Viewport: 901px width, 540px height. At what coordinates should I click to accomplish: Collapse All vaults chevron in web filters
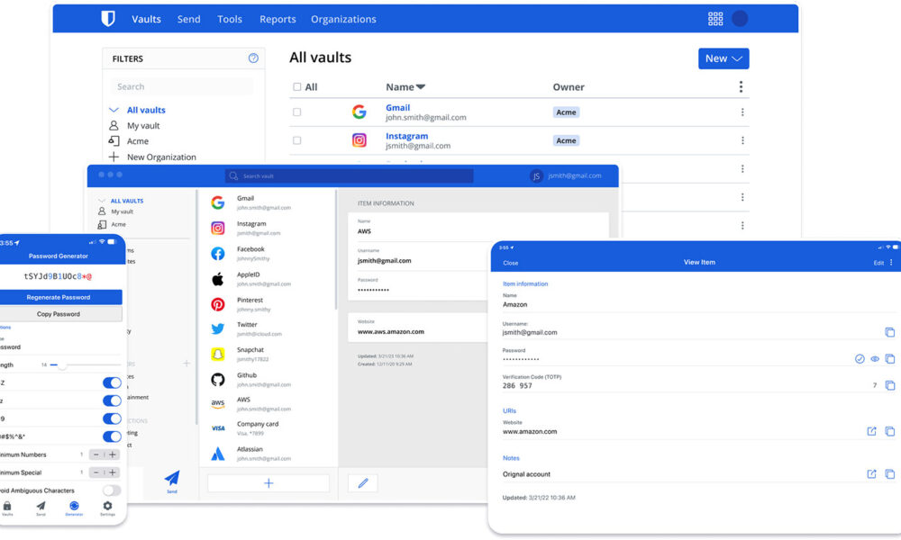114,110
